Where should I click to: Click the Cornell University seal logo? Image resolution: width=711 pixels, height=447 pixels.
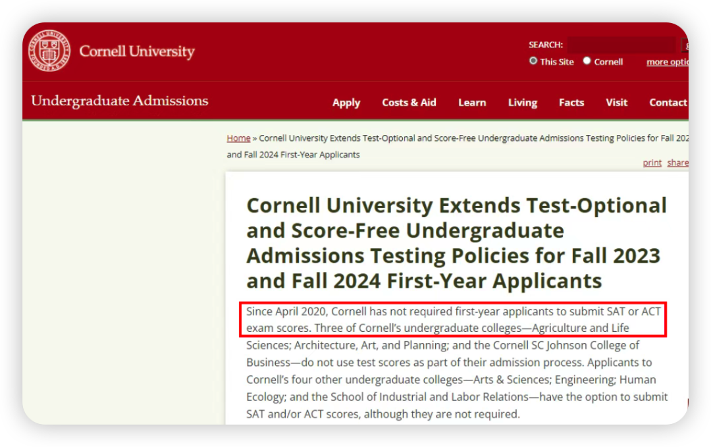click(49, 51)
